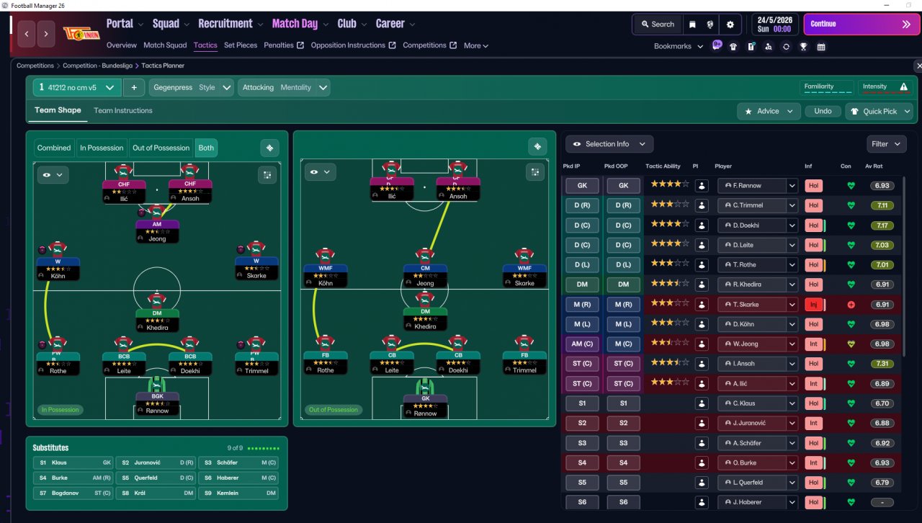Click the Pkd OOP ST (C) pill for A. Ilić

coord(623,383)
